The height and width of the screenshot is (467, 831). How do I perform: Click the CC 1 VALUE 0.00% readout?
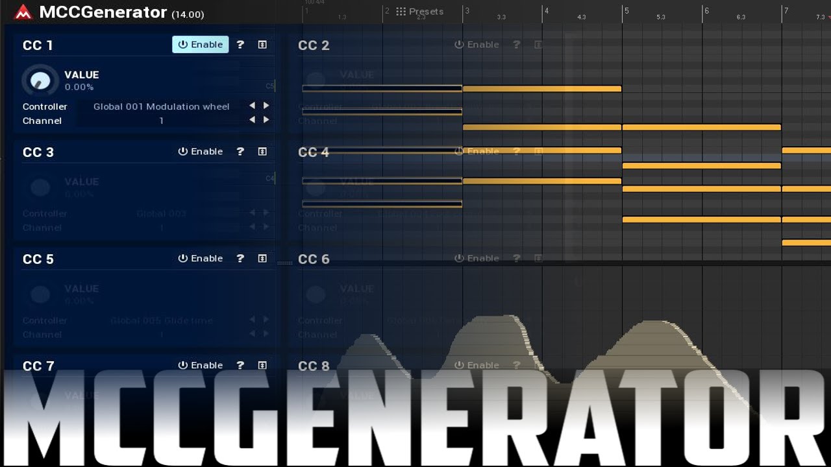(79, 87)
